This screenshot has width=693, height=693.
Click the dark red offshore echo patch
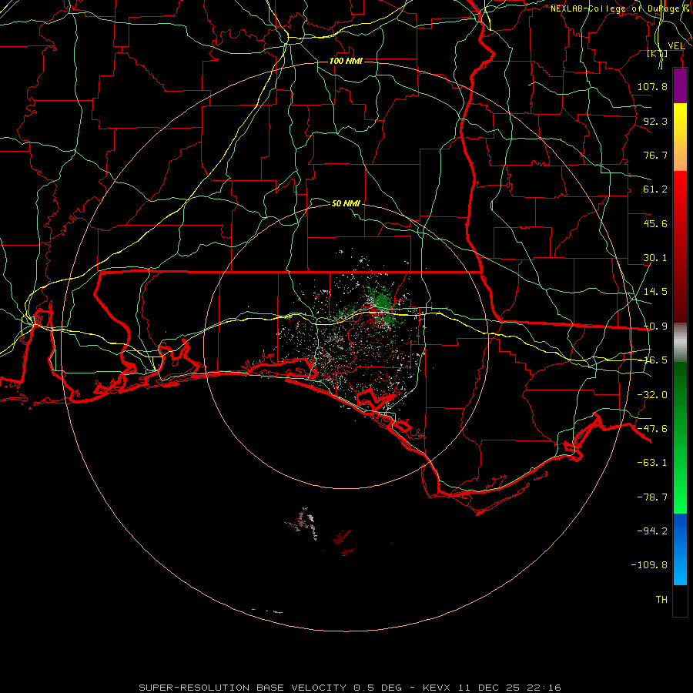tap(342, 537)
